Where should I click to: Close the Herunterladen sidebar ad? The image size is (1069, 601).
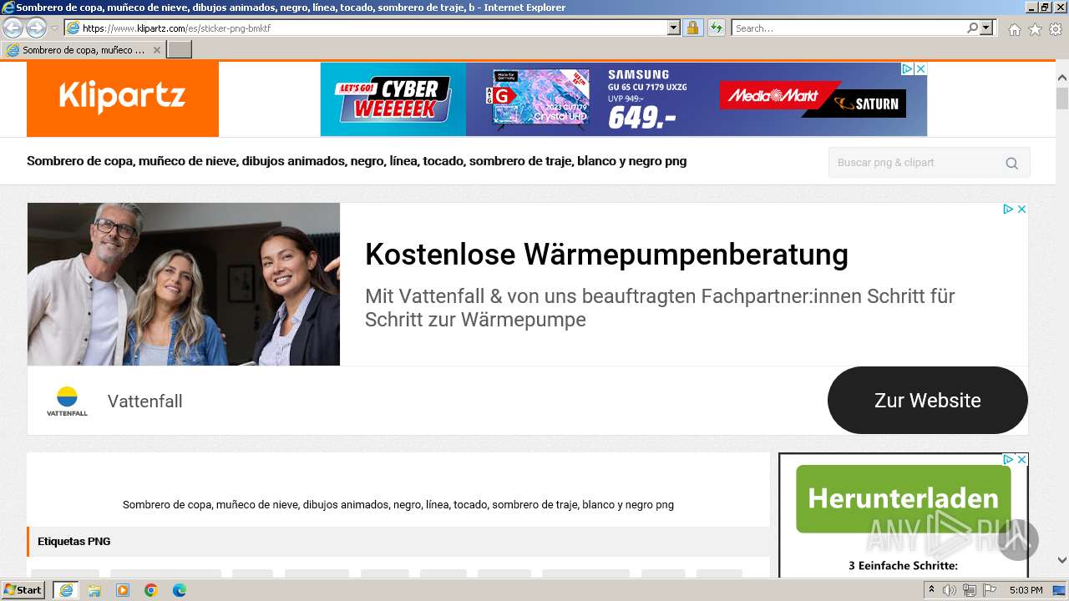(1021, 460)
